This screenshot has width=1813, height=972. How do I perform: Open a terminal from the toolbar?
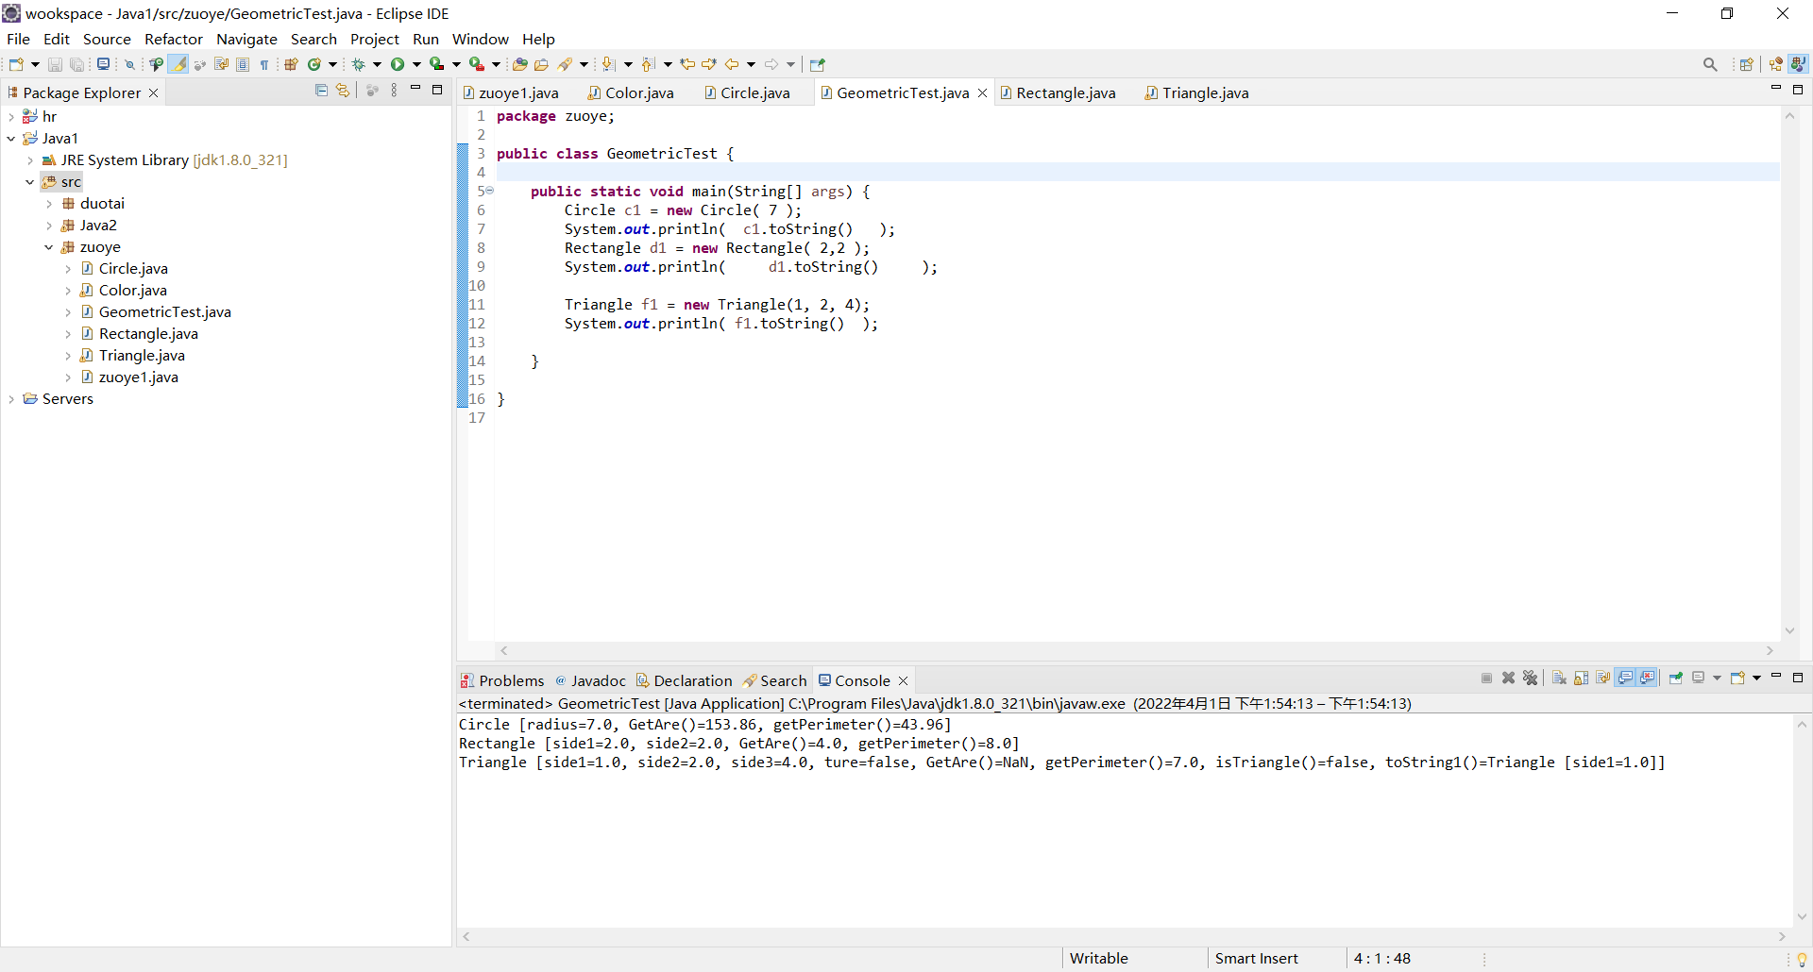[103, 64]
